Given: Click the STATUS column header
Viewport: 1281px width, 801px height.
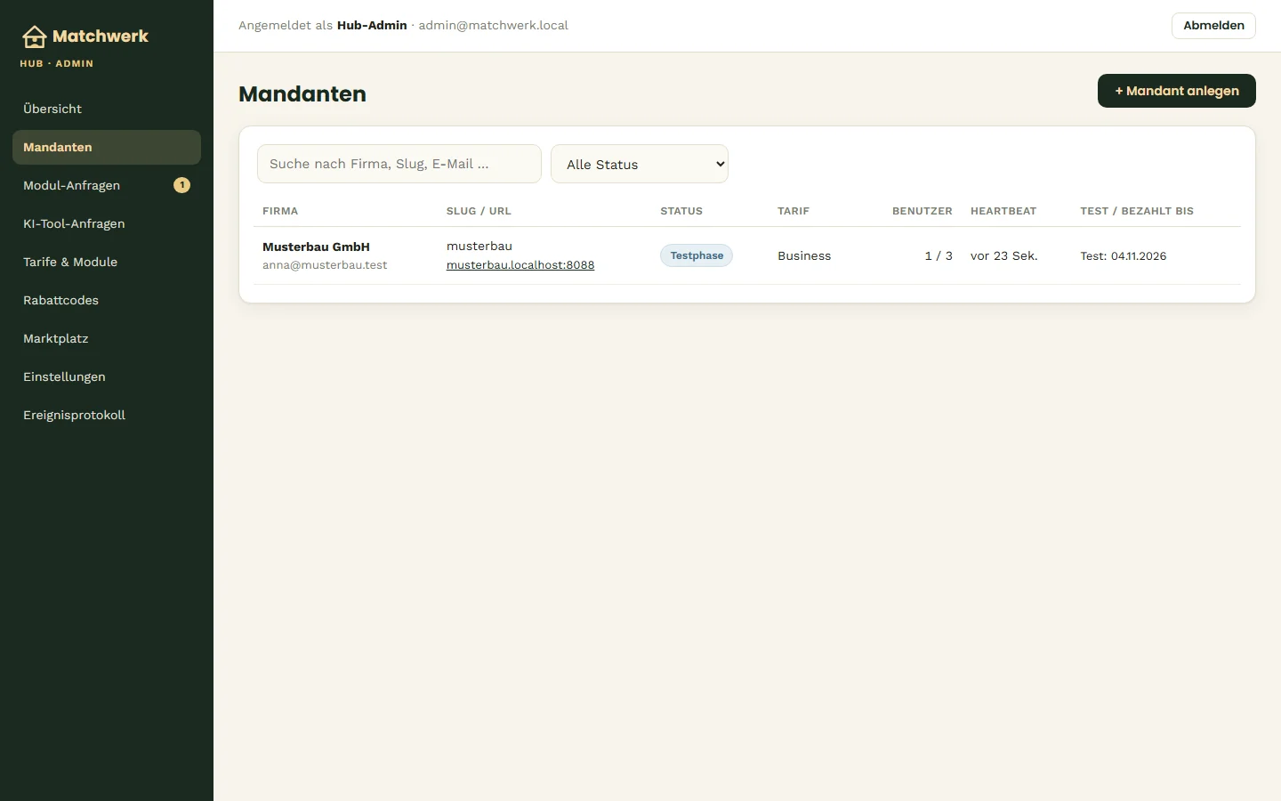Looking at the screenshot, I should 681,211.
